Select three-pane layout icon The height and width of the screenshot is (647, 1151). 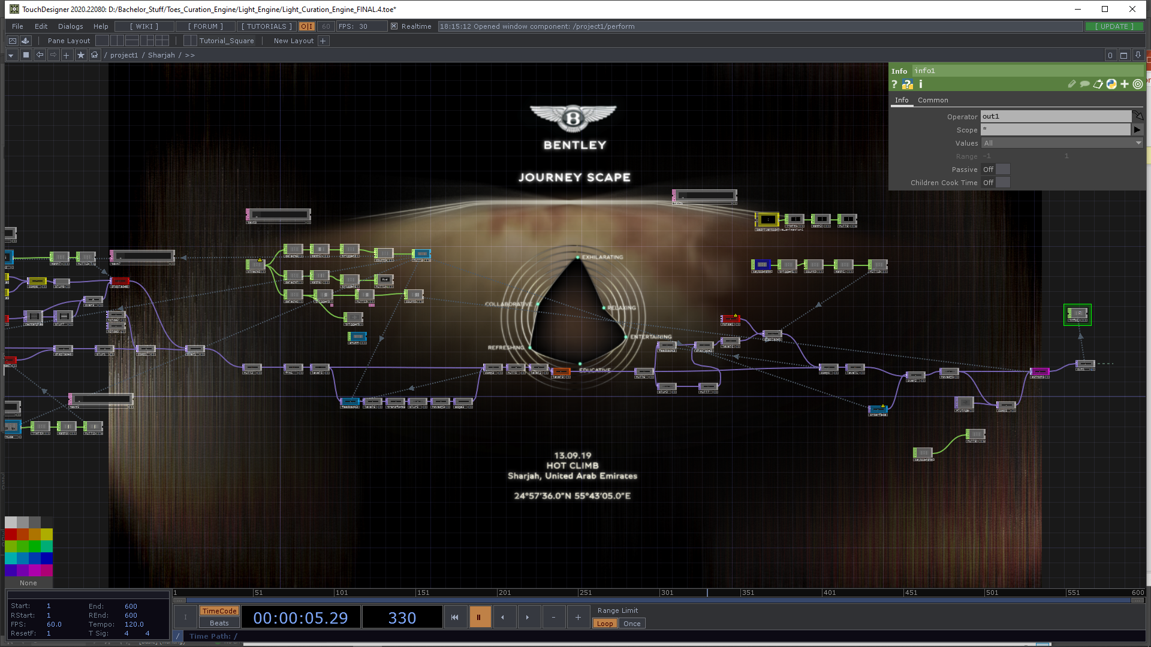click(x=147, y=41)
